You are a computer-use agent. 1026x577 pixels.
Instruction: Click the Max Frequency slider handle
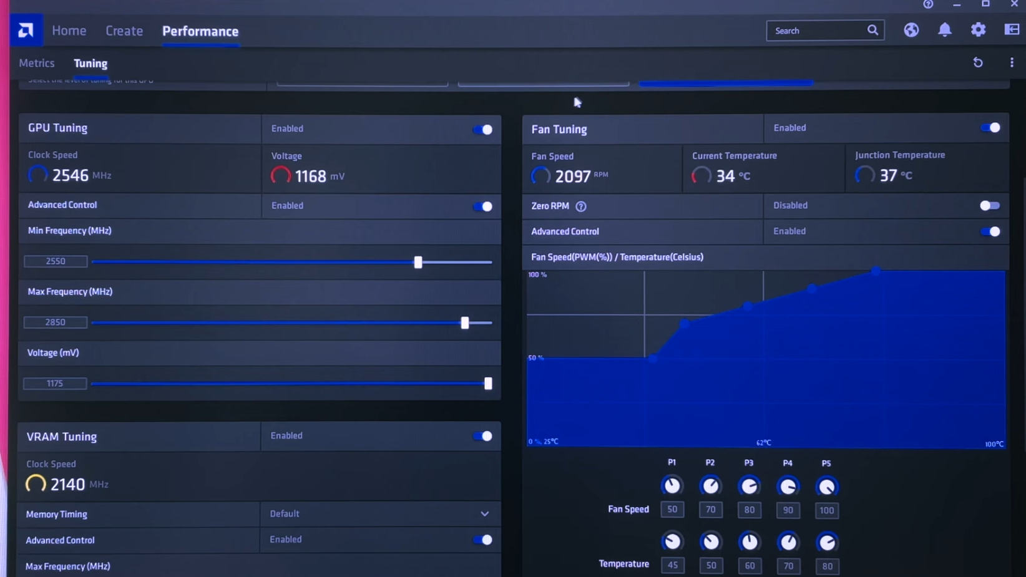click(465, 322)
